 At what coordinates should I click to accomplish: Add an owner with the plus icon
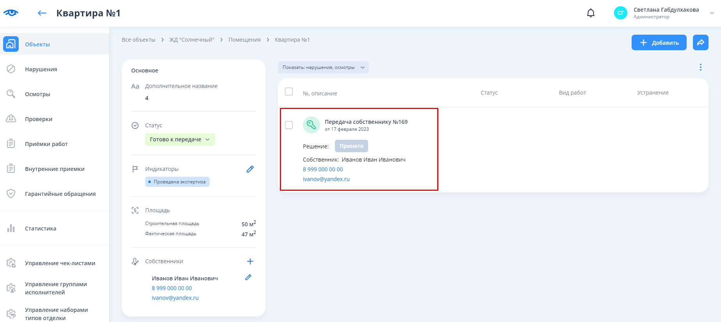(x=250, y=261)
